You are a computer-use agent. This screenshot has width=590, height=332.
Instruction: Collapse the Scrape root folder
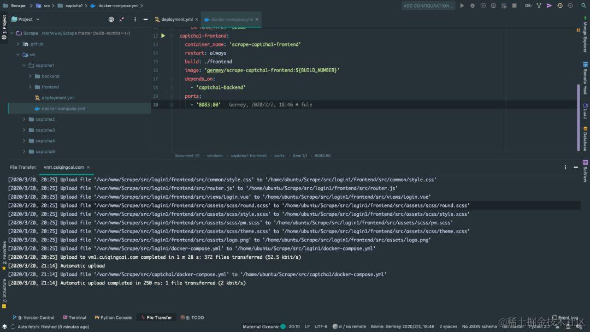click(x=12, y=33)
